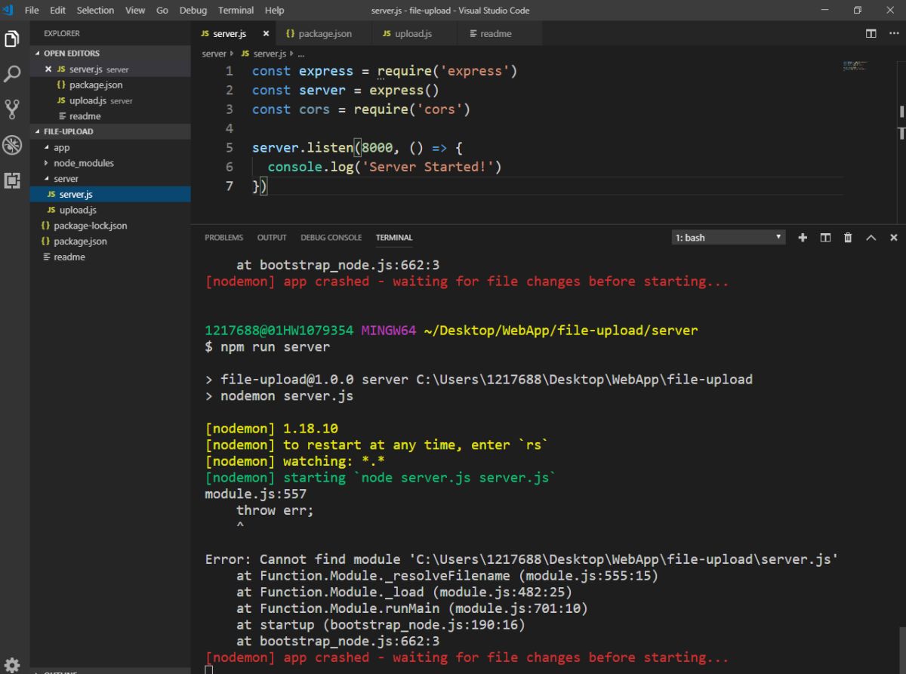Screen dimensions: 906x674
Task: Open the Debug menu
Action: tap(193, 10)
